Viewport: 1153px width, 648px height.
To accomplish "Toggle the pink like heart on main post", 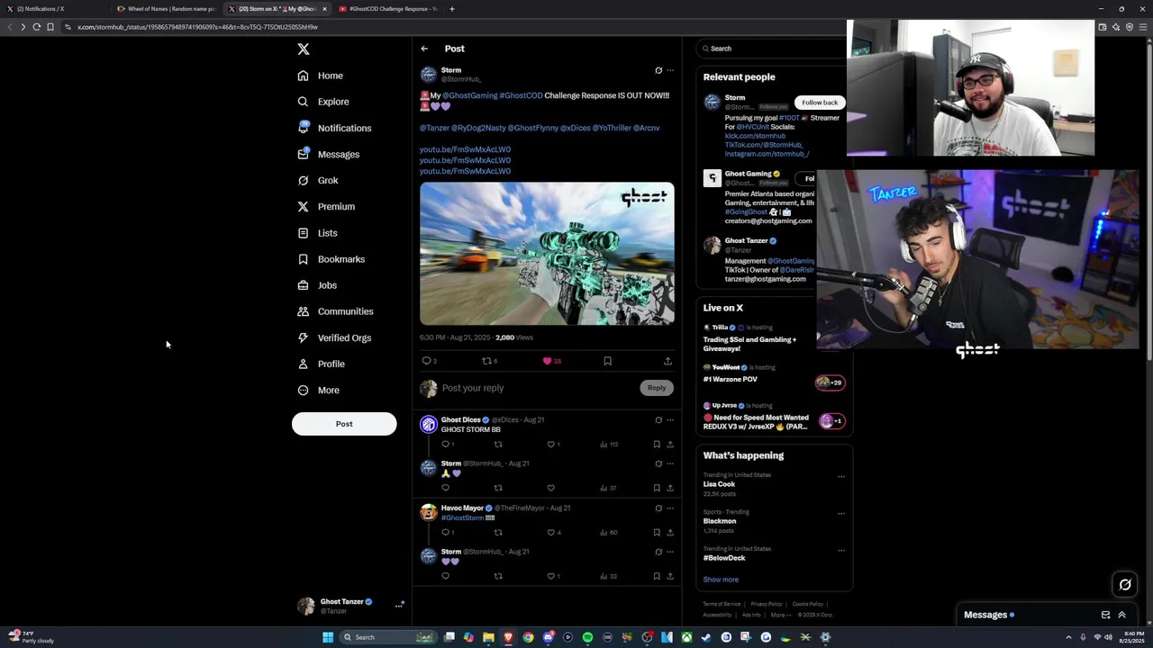I will [x=547, y=361].
